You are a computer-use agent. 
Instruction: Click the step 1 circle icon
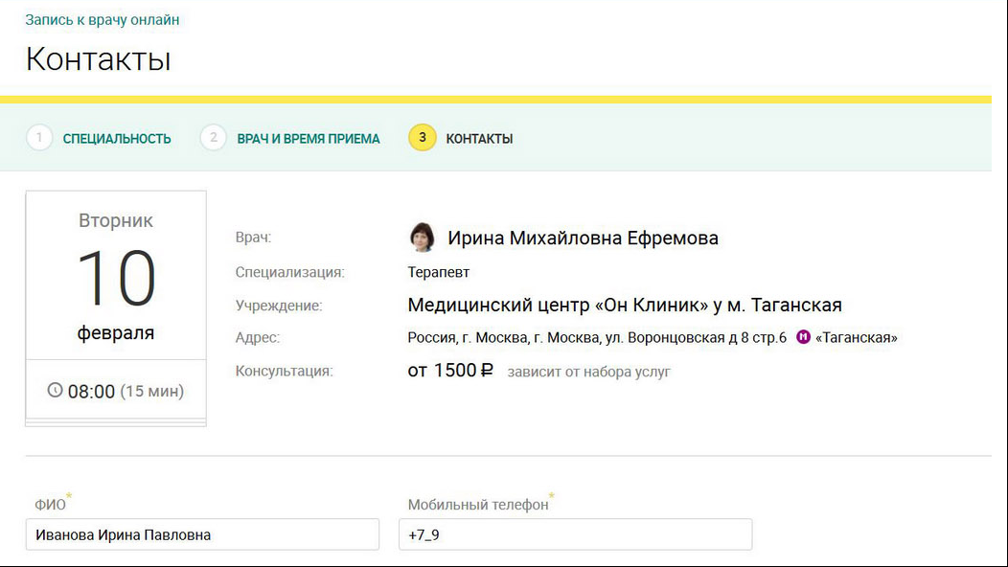pyautogui.click(x=39, y=138)
